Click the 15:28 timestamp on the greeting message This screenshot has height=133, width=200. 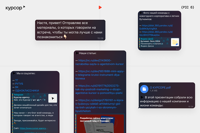[x=100, y=38]
